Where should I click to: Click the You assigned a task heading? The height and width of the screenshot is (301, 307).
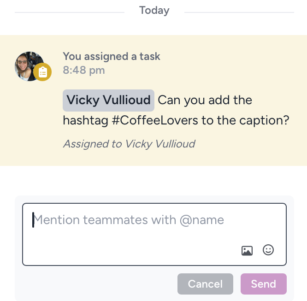[112, 57]
